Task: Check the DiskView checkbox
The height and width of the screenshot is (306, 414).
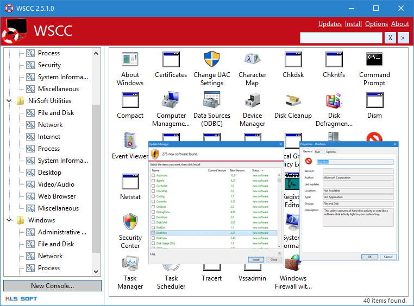Action: coord(153,238)
